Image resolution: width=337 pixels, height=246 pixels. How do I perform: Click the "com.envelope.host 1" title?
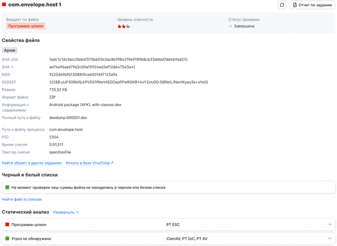35,4
